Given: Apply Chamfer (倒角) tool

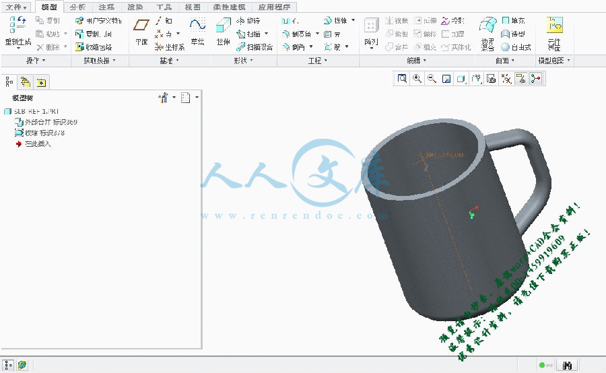Looking at the screenshot, I should coord(294,47).
